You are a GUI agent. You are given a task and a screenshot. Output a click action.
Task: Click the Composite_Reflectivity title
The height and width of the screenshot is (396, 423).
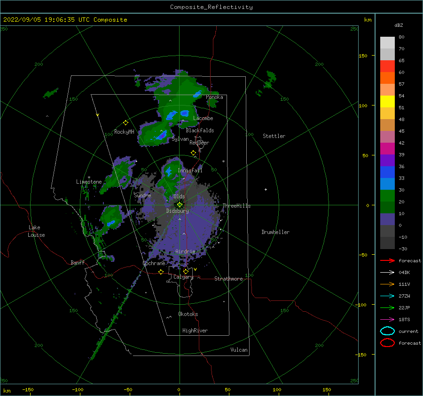point(211,7)
